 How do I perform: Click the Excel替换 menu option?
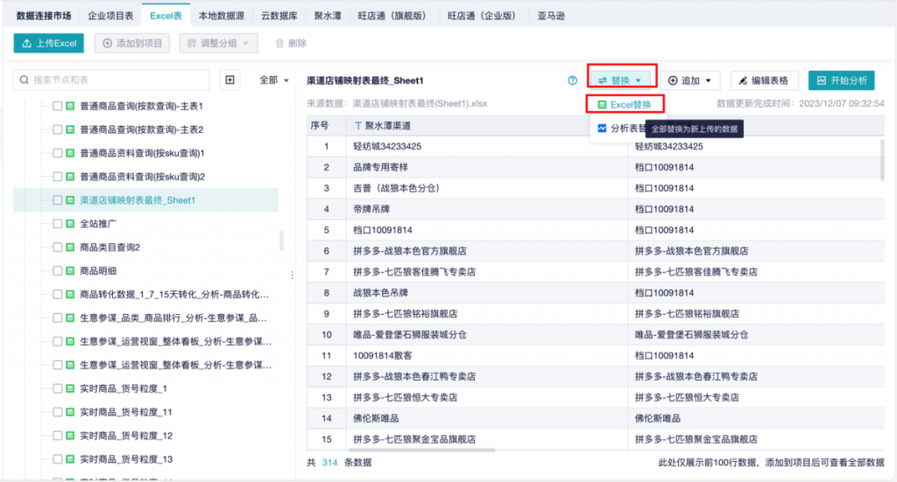(625, 104)
